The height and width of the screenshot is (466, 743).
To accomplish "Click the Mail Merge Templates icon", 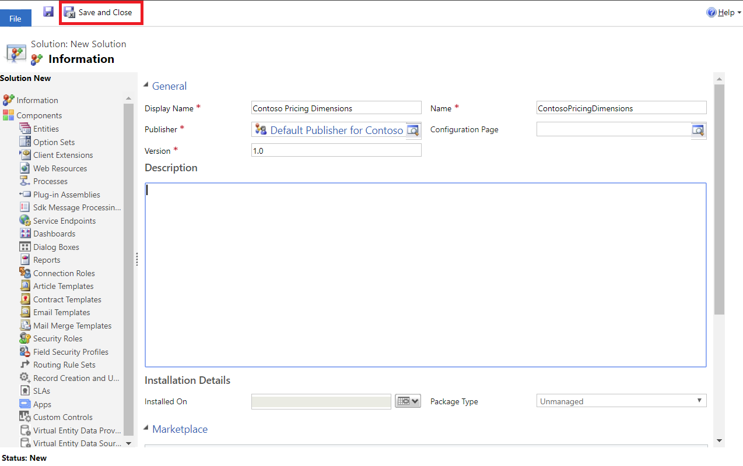I will [25, 325].
